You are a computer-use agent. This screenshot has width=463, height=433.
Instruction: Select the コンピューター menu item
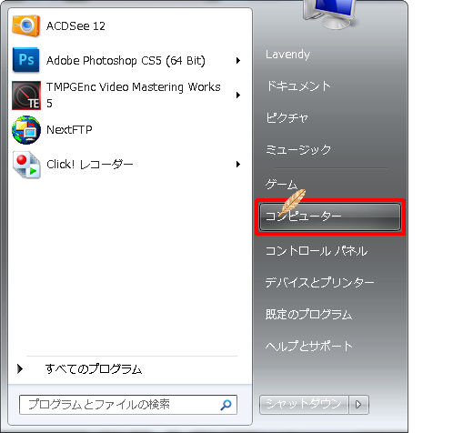tap(330, 216)
